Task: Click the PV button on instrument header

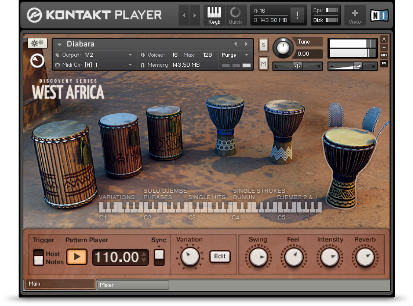Action: (384, 63)
